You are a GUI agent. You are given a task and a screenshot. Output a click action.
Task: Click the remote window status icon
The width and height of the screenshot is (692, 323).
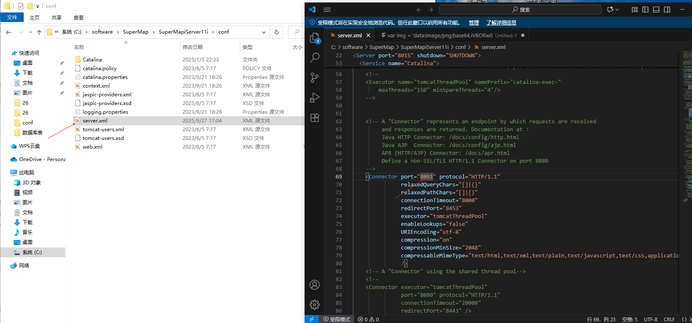[312, 319]
